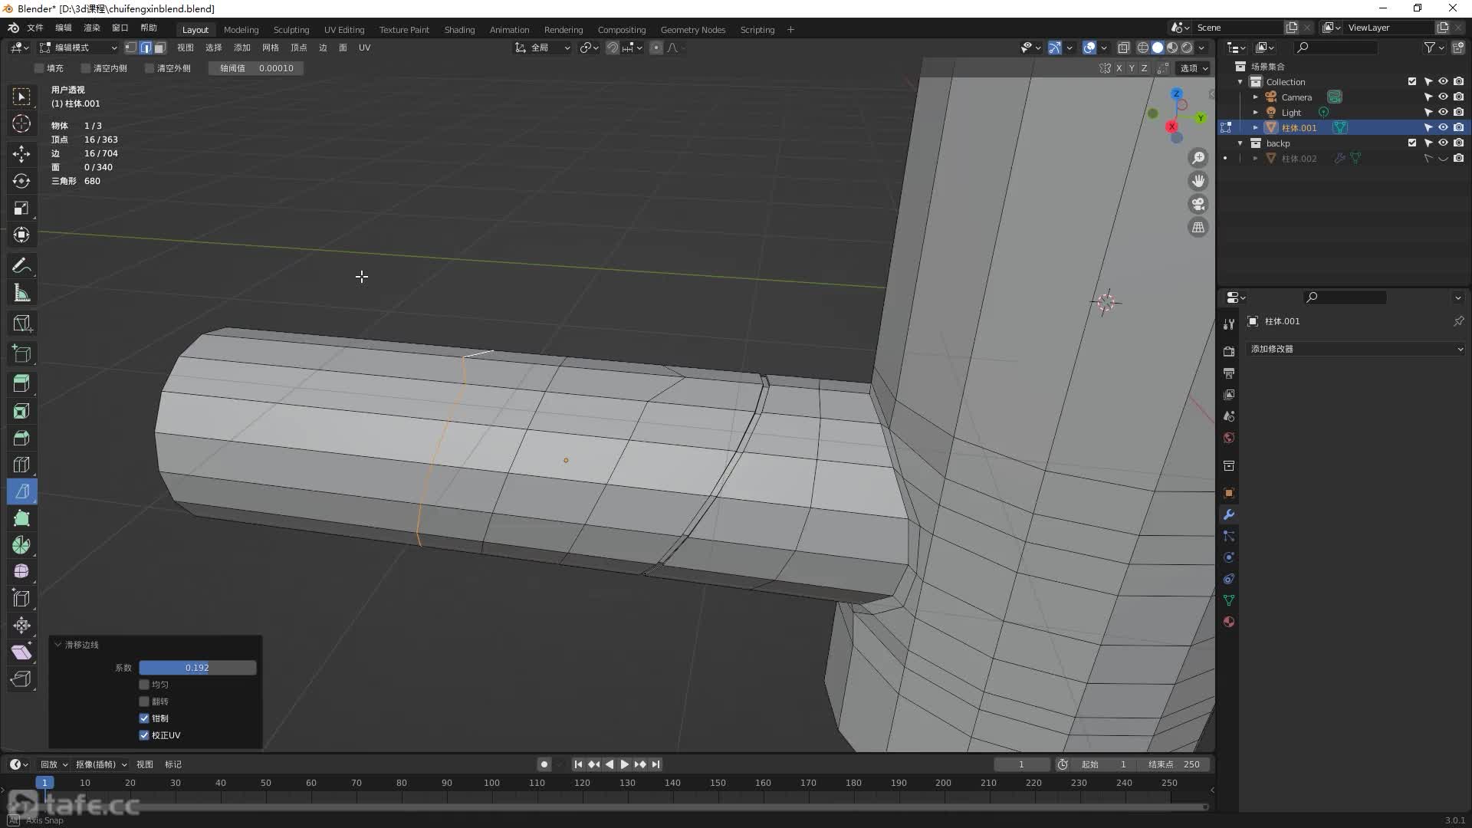Jump to the last frame
Image resolution: width=1472 pixels, height=828 pixels.
pyautogui.click(x=655, y=764)
